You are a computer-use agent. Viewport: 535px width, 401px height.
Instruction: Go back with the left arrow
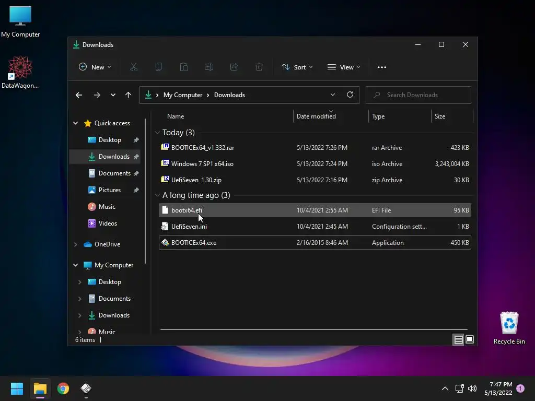coord(79,95)
